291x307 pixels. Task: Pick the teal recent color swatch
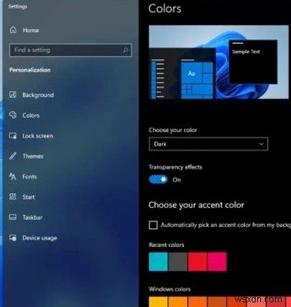pos(159,262)
